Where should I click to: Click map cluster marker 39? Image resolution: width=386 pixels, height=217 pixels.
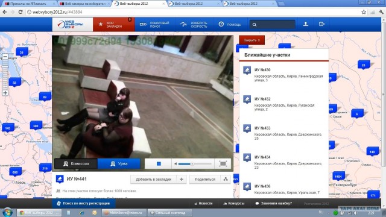pos(22,52)
